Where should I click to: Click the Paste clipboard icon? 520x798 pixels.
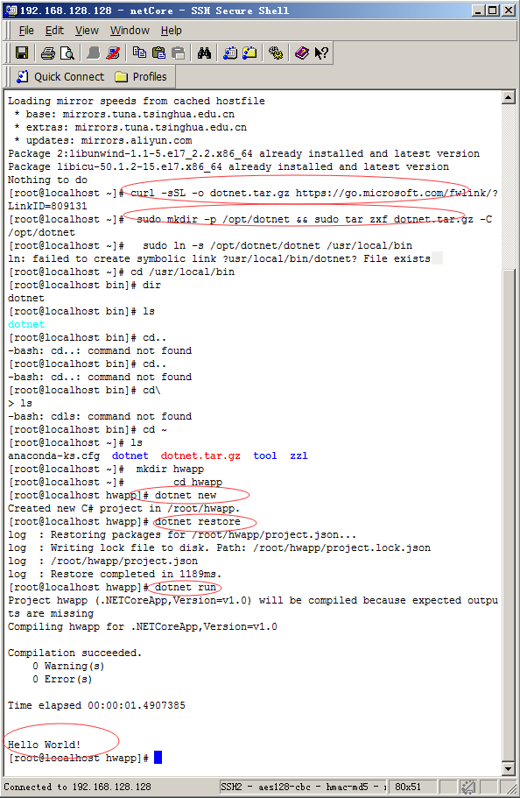click(x=158, y=53)
